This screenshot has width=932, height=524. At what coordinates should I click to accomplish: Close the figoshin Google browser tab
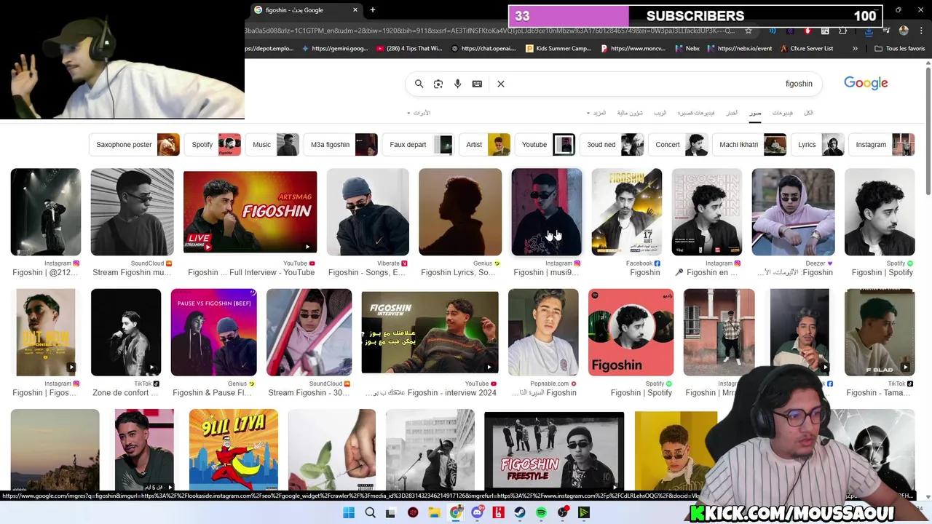click(355, 10)
